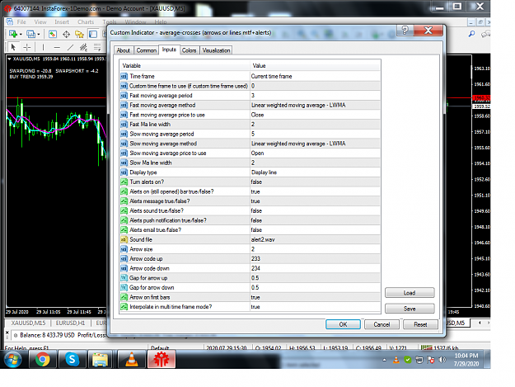Switch to the Inputs tab
Image resolution: width=515 pixels, height=387 pixels.
(169, 50)
